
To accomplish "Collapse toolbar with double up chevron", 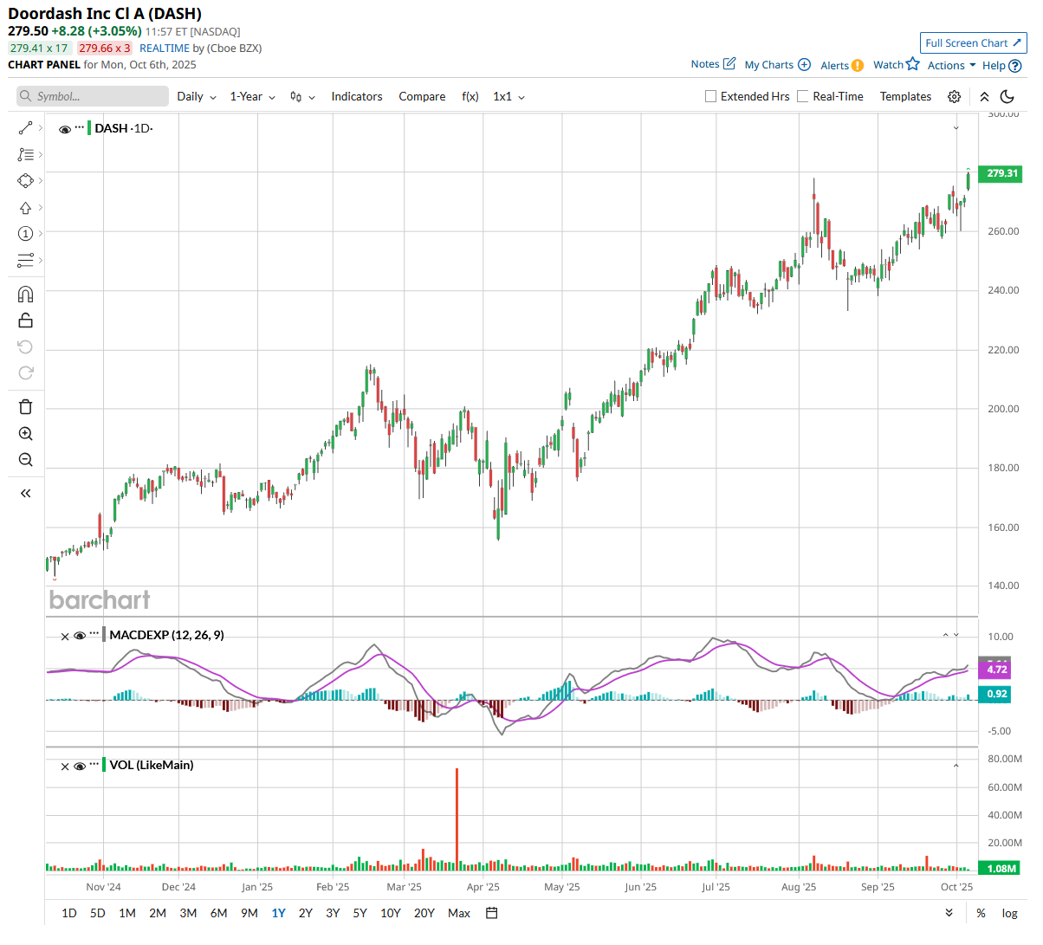I will tap(984, 97).
